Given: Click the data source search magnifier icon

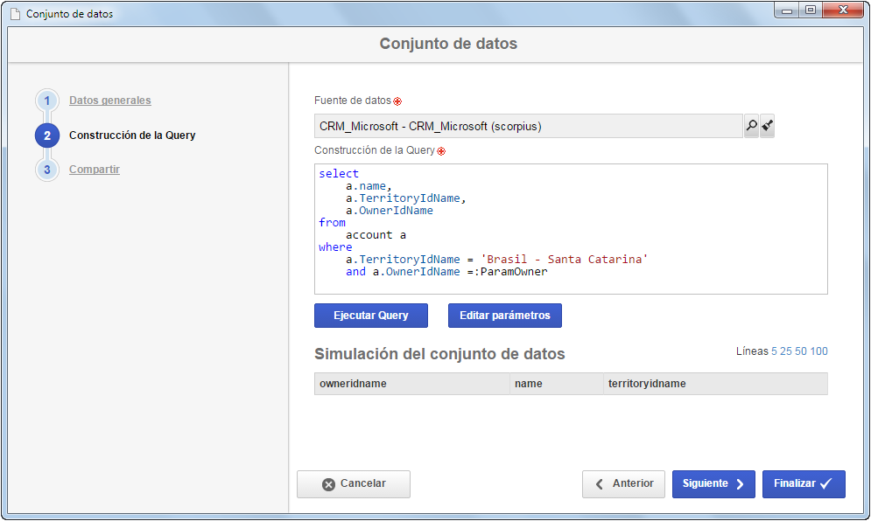Looking at the screenshot, I should tap(751, 126).
